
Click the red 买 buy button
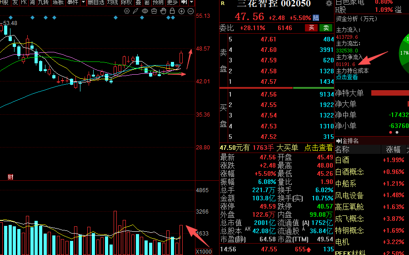[x=311, y=28]
